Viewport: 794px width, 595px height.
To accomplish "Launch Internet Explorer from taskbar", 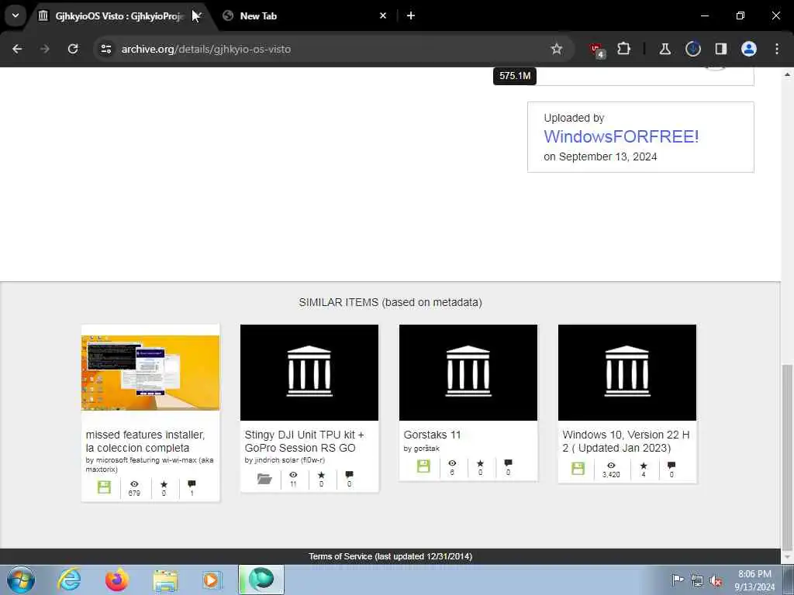I will [x=69, y=580].
